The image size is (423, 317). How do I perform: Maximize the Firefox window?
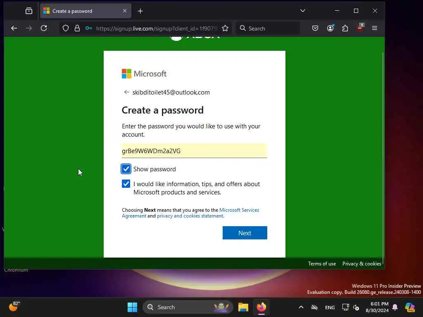pyautogui.click(x=356, y=11)
